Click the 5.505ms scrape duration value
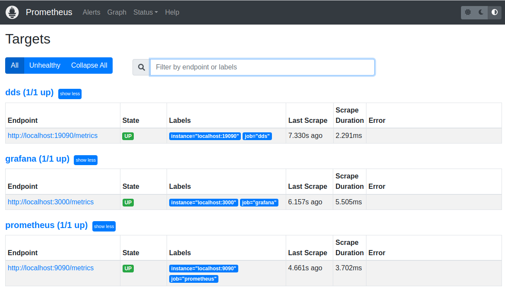 pos(349,202)
